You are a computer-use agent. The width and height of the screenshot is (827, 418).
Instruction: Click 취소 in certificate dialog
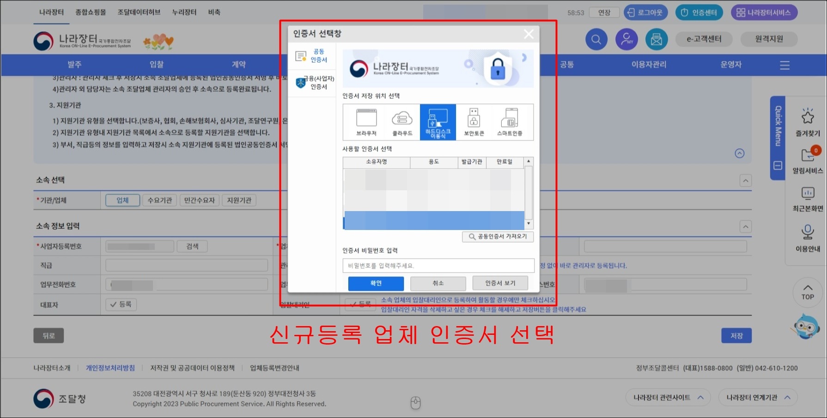coord(438,283)
